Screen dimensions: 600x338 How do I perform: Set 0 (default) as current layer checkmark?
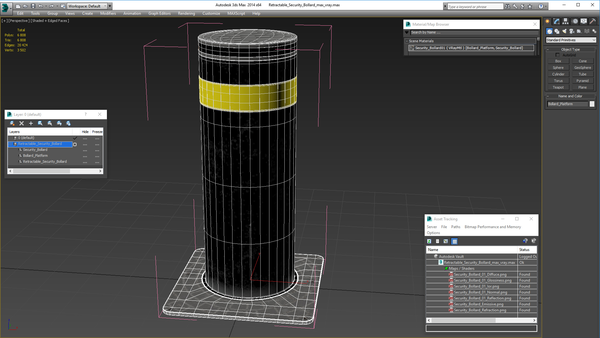click(x=75, y=138)
